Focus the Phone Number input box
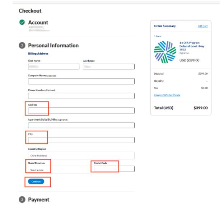 pyautogui.click(x=81, y=96)
